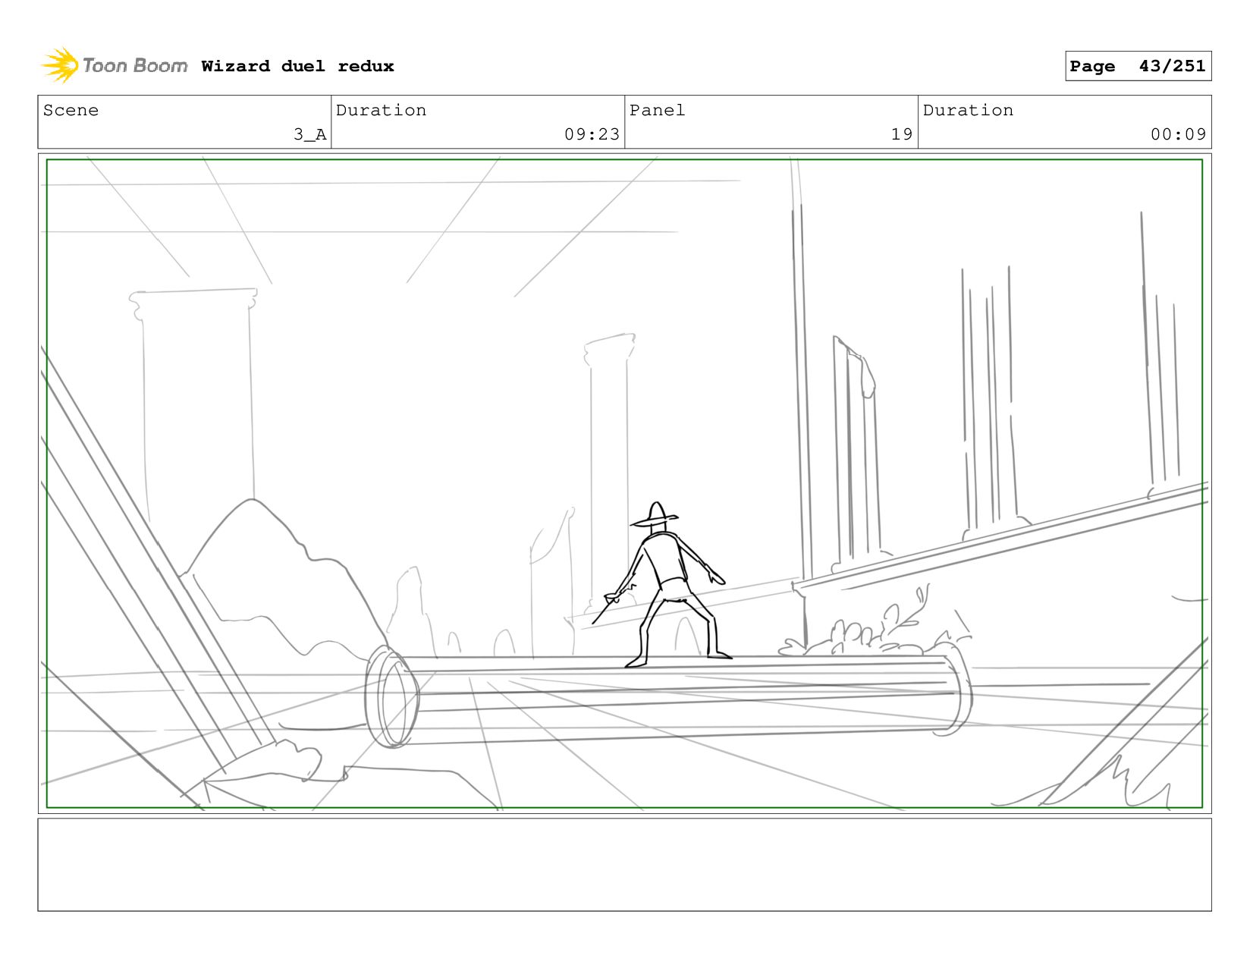
Task: Click the 'Page 43/251' box
Action: pyautogui.click(x=1138, y=66)
